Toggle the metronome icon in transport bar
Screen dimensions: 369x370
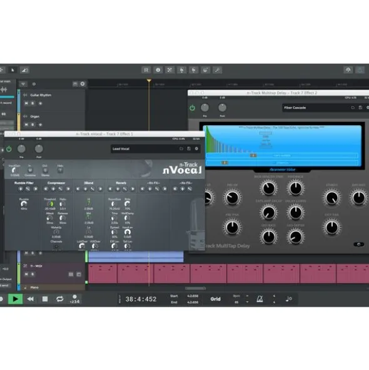(x=260, y=299)
